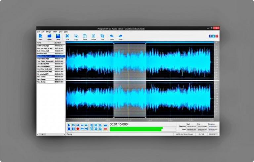
Task: Click the View Start time field
Action: click(x=191, y=130)
